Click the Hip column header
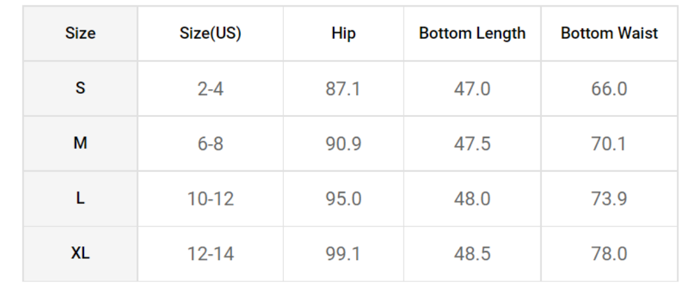 [343, 34]
